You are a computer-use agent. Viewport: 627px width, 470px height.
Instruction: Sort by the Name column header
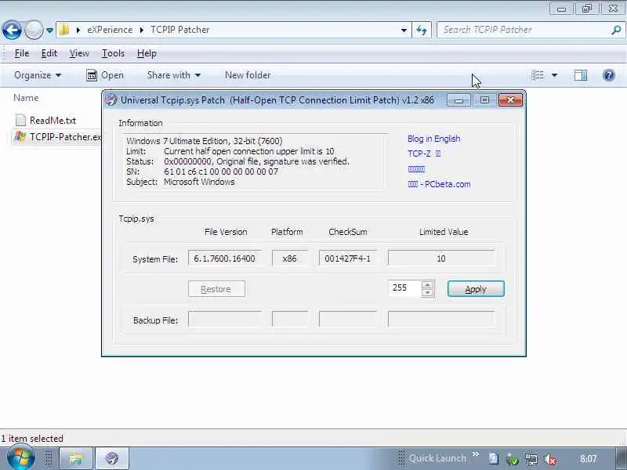coord(26,98)
